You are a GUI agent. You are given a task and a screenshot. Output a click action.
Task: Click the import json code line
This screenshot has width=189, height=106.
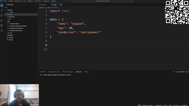click(x=59, y=11)
